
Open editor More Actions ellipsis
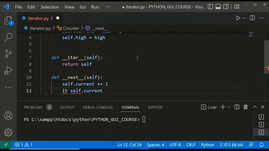click(261, 18)
